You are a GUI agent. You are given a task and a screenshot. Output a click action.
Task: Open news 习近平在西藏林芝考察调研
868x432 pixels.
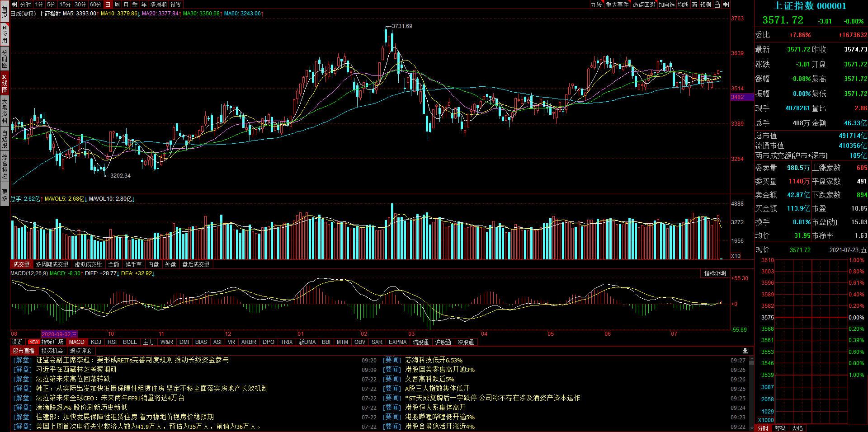pos(76,370)
